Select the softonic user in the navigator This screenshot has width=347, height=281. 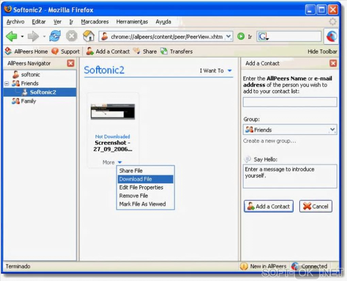point(26,75)
